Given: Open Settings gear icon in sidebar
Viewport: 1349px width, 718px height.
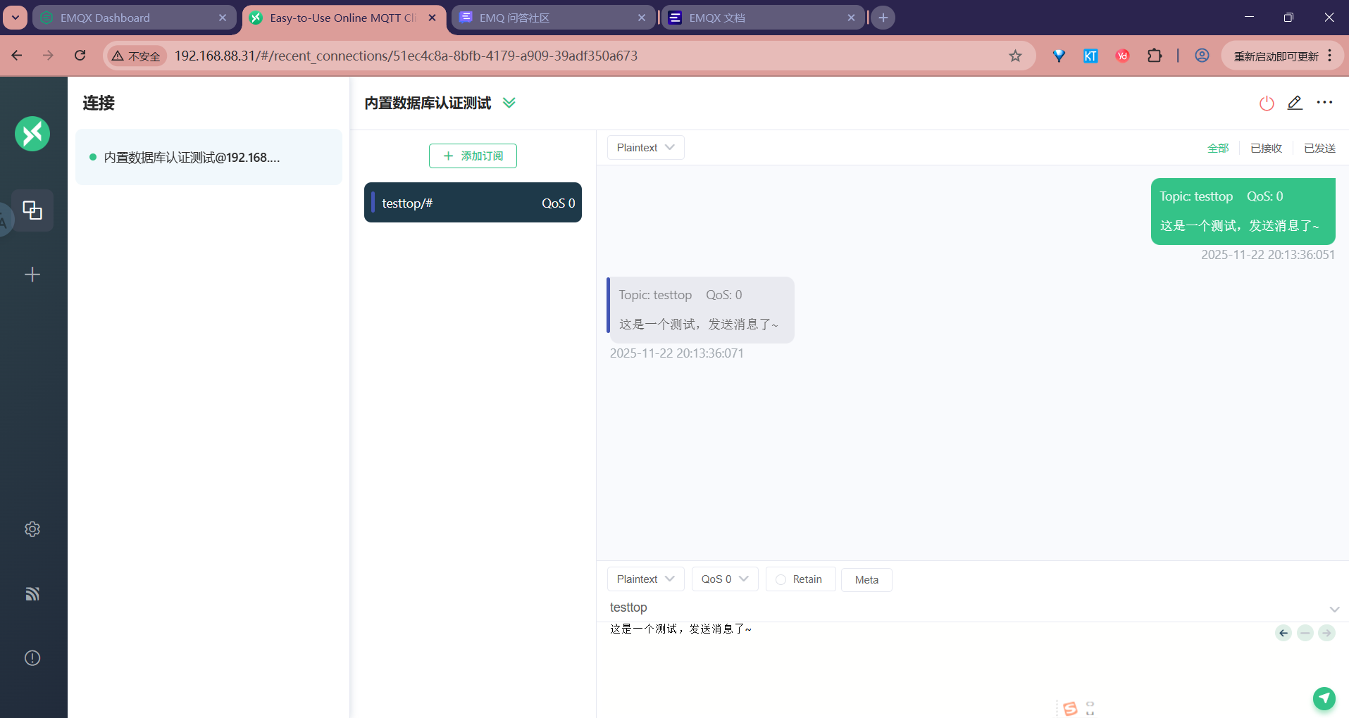Looking at the screenshot, I should tap(32, 529).
